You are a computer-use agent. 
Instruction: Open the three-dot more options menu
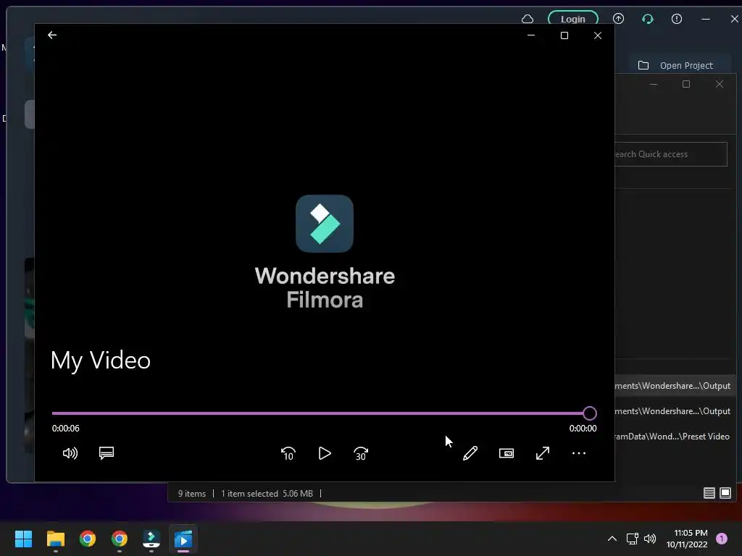coord(579,453)
